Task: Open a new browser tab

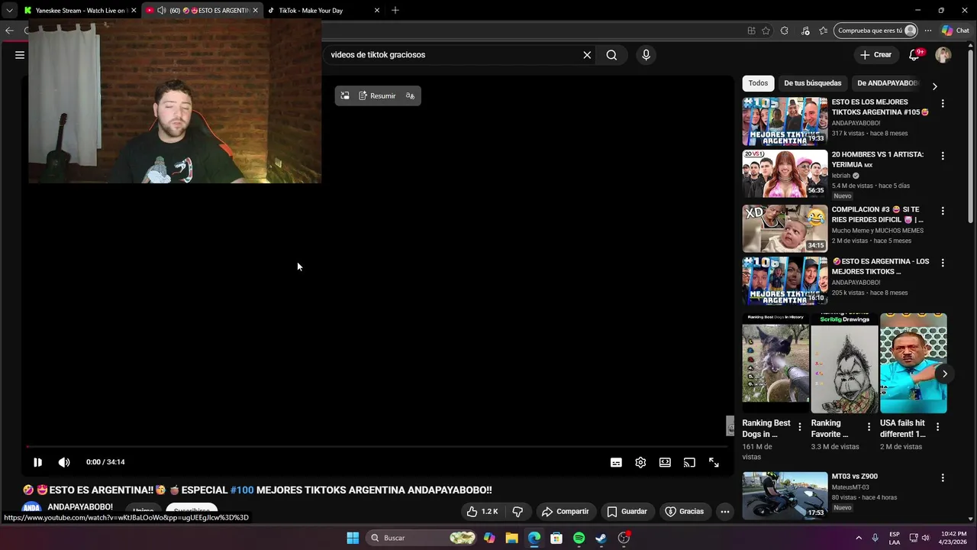Action: pos(395,11)
